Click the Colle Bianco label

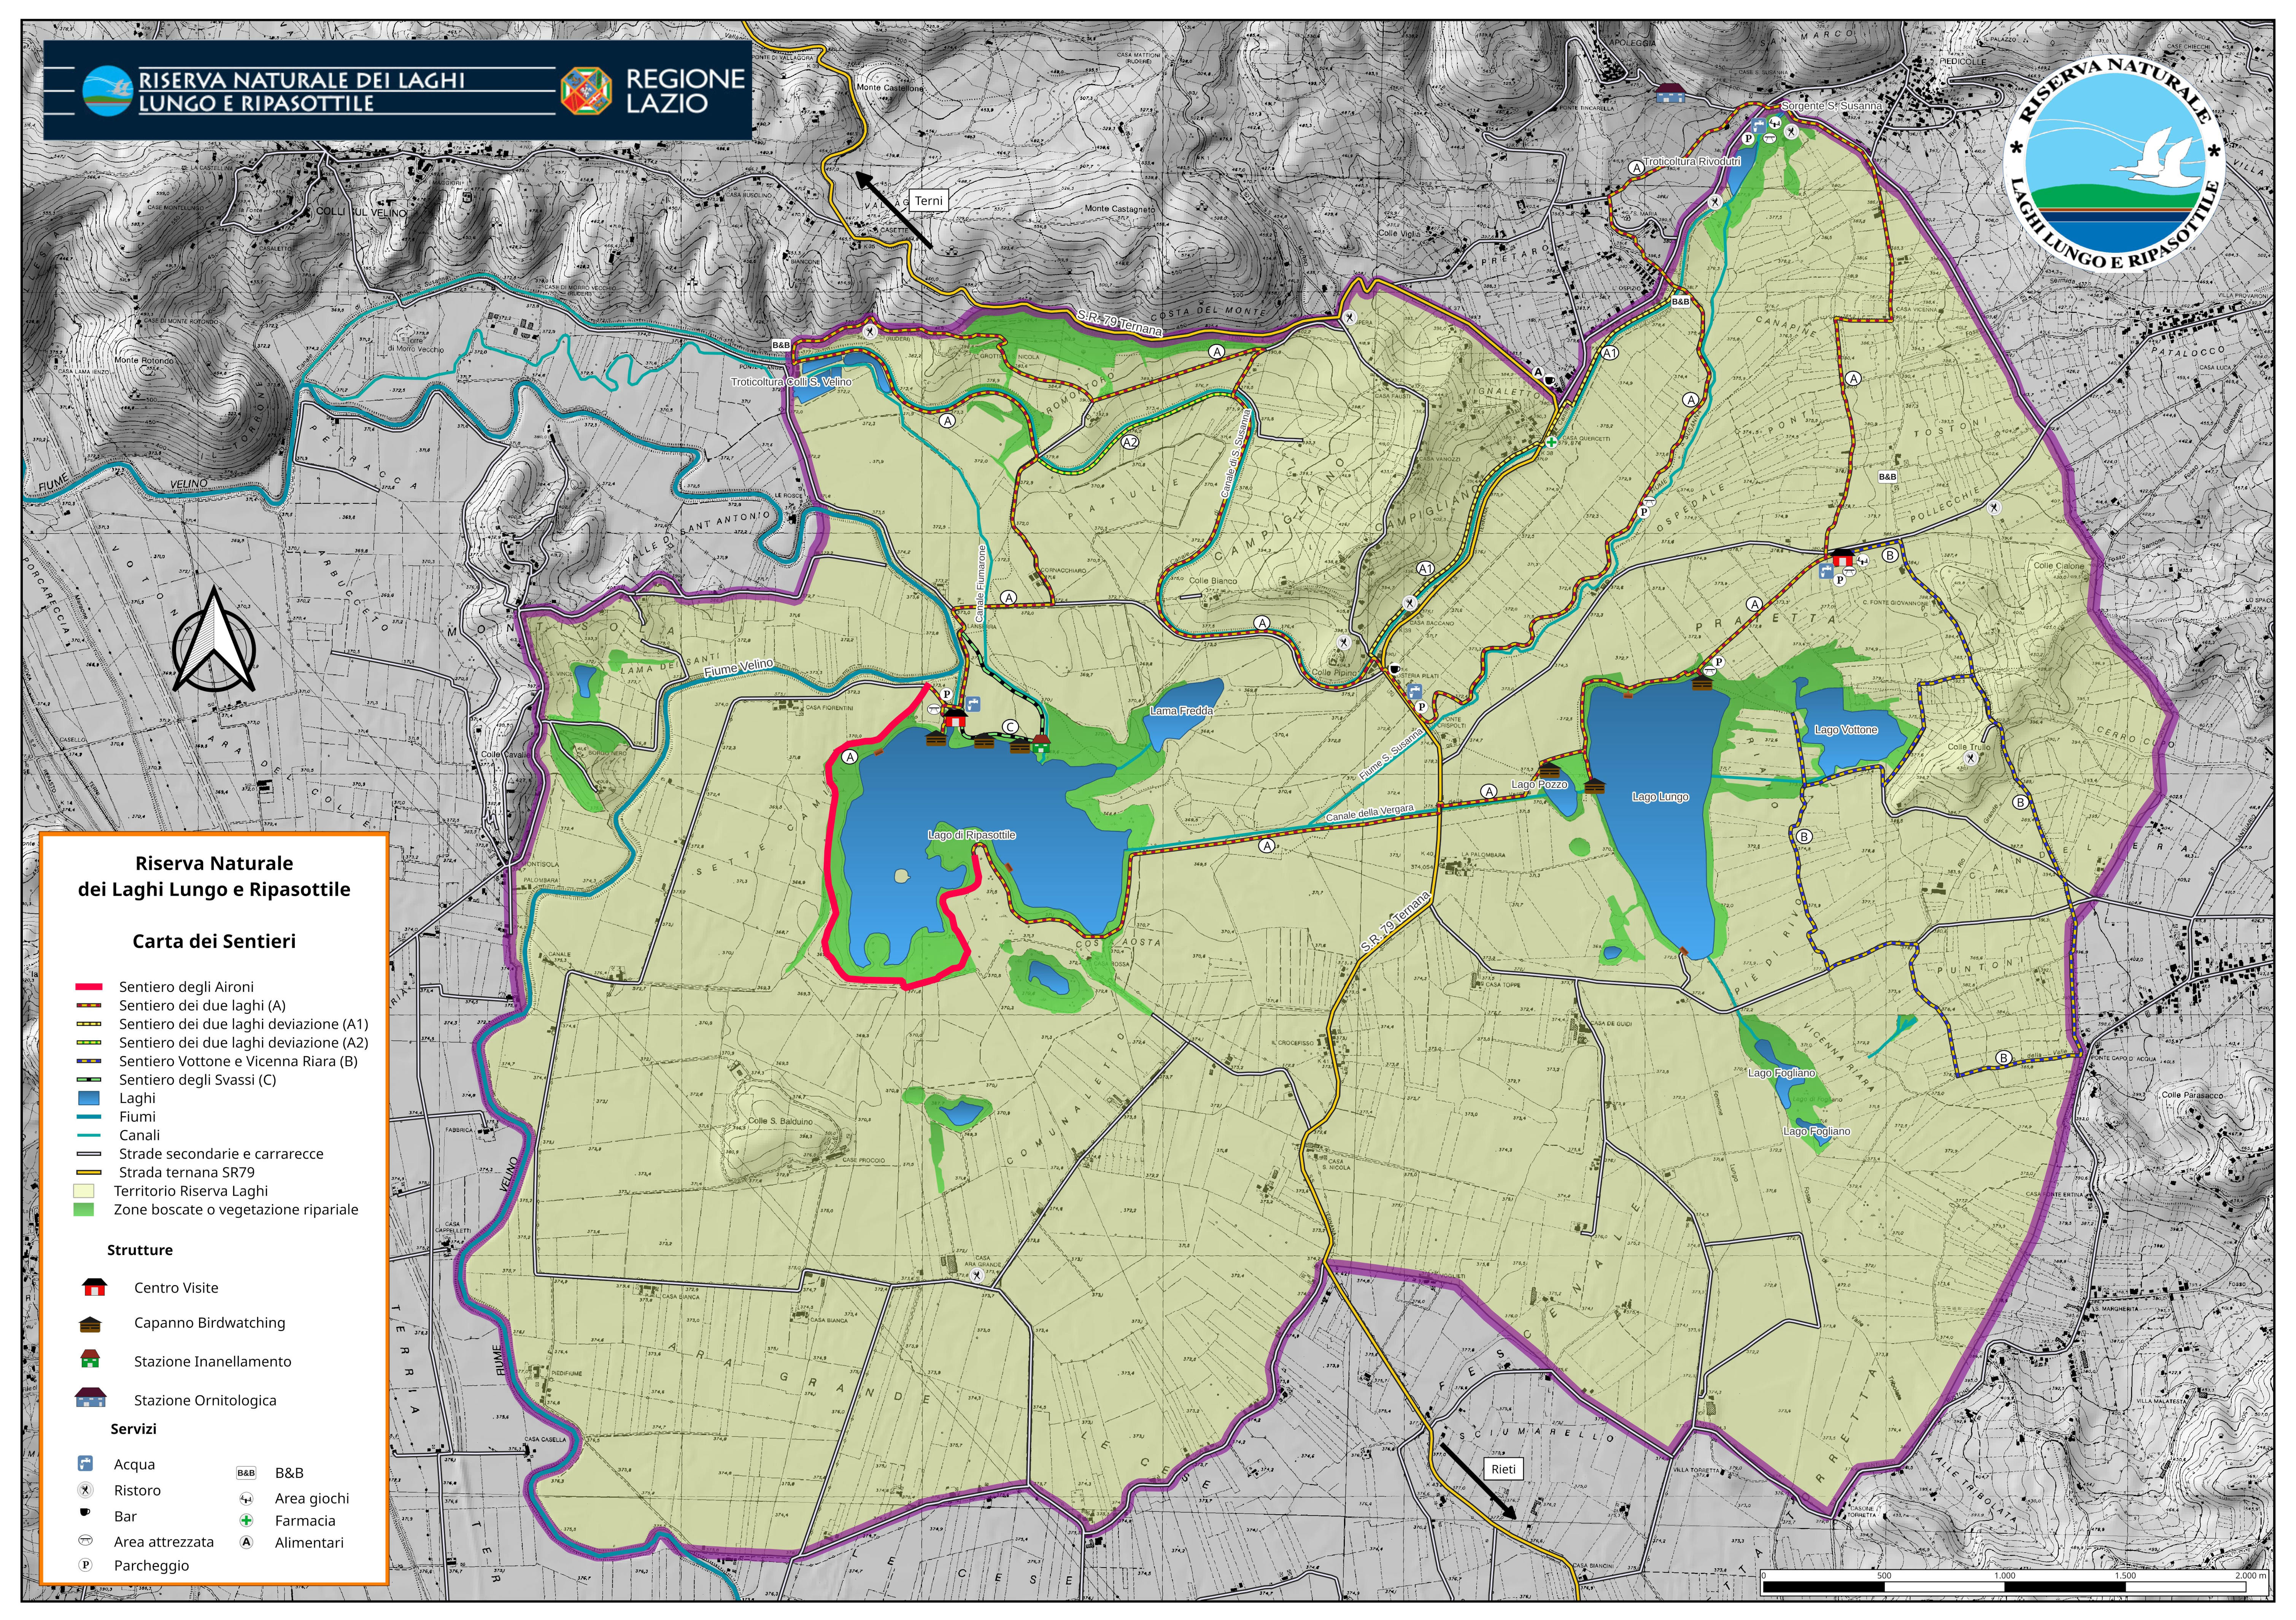click(1213, 581)
